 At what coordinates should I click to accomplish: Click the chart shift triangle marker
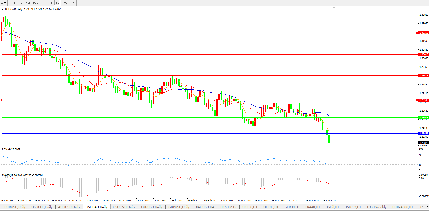334,8
